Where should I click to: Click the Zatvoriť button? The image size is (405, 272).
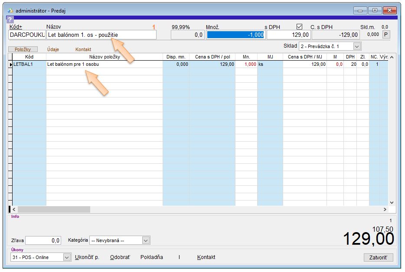378,257
